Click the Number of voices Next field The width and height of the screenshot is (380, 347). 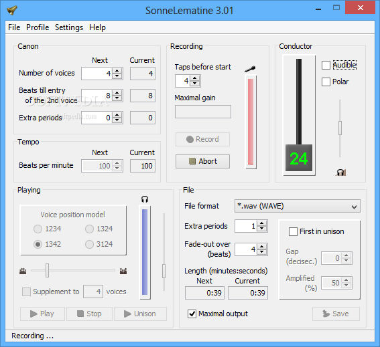pos(97,74)
